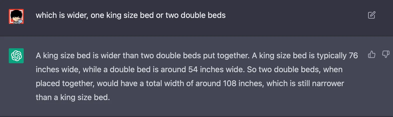Like the response with thumbs up
393x117 pixels.
point(372,54)
